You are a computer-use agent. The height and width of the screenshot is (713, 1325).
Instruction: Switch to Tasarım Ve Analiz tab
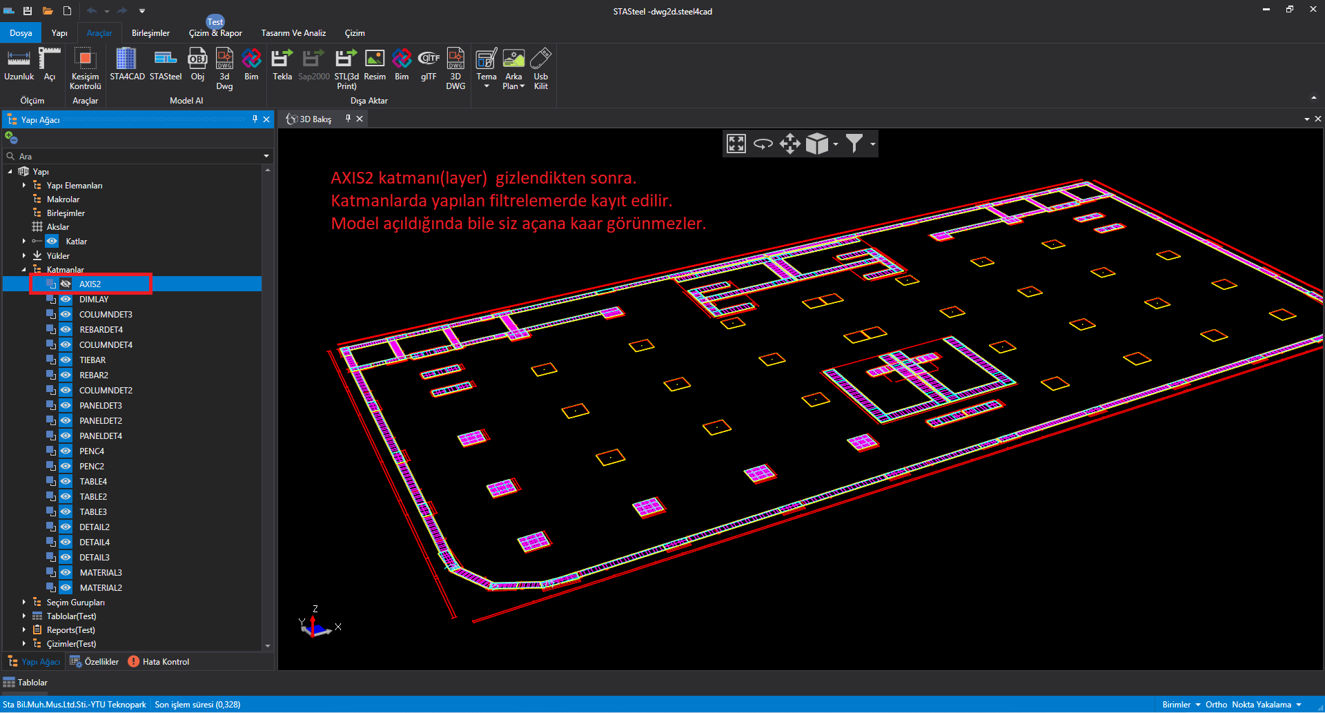click(293, 33)
